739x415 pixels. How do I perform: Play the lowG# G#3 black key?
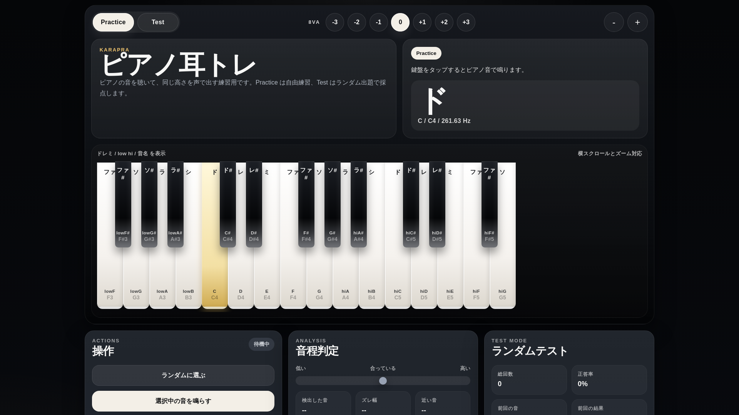pyautogui.click(x=149, y=204)
